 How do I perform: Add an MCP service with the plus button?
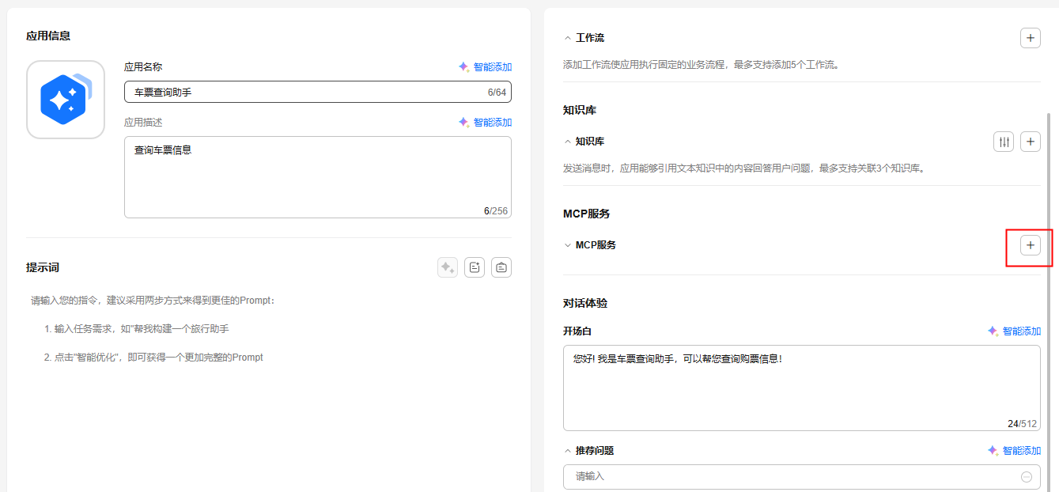pos(1030,245)
